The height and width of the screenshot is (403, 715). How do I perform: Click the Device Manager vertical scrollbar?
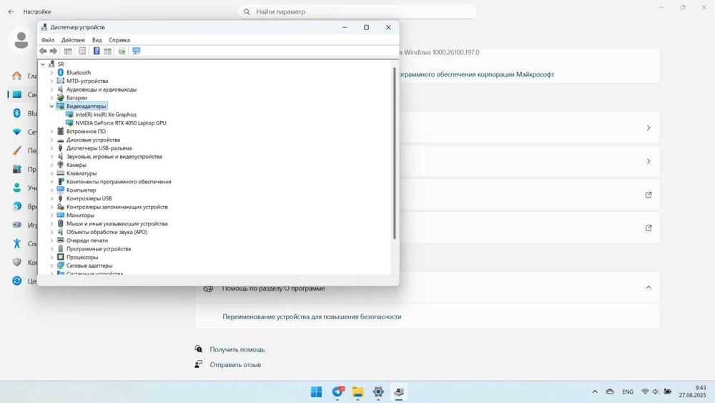click(395, 153)
